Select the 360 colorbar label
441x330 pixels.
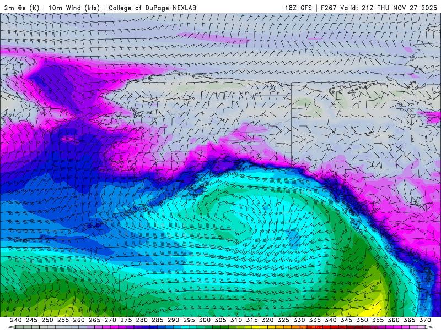[x=394, y=320]
